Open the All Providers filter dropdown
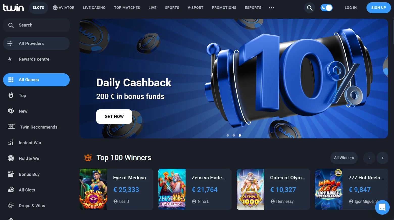Screen dimensions: 394x220 click(36, 43)
